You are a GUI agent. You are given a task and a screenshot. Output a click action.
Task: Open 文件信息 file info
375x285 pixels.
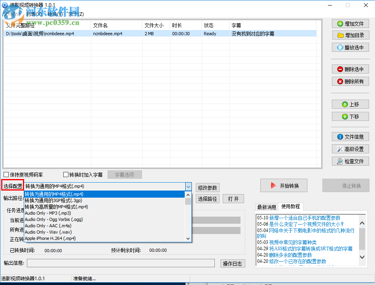[350, 137]
